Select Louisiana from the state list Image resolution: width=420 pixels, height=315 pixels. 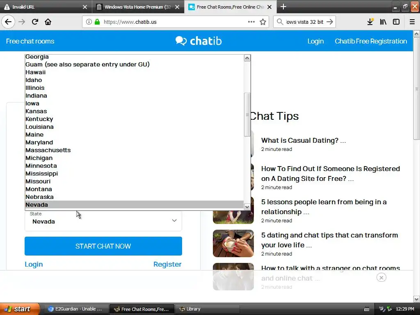tap(134, 127)
